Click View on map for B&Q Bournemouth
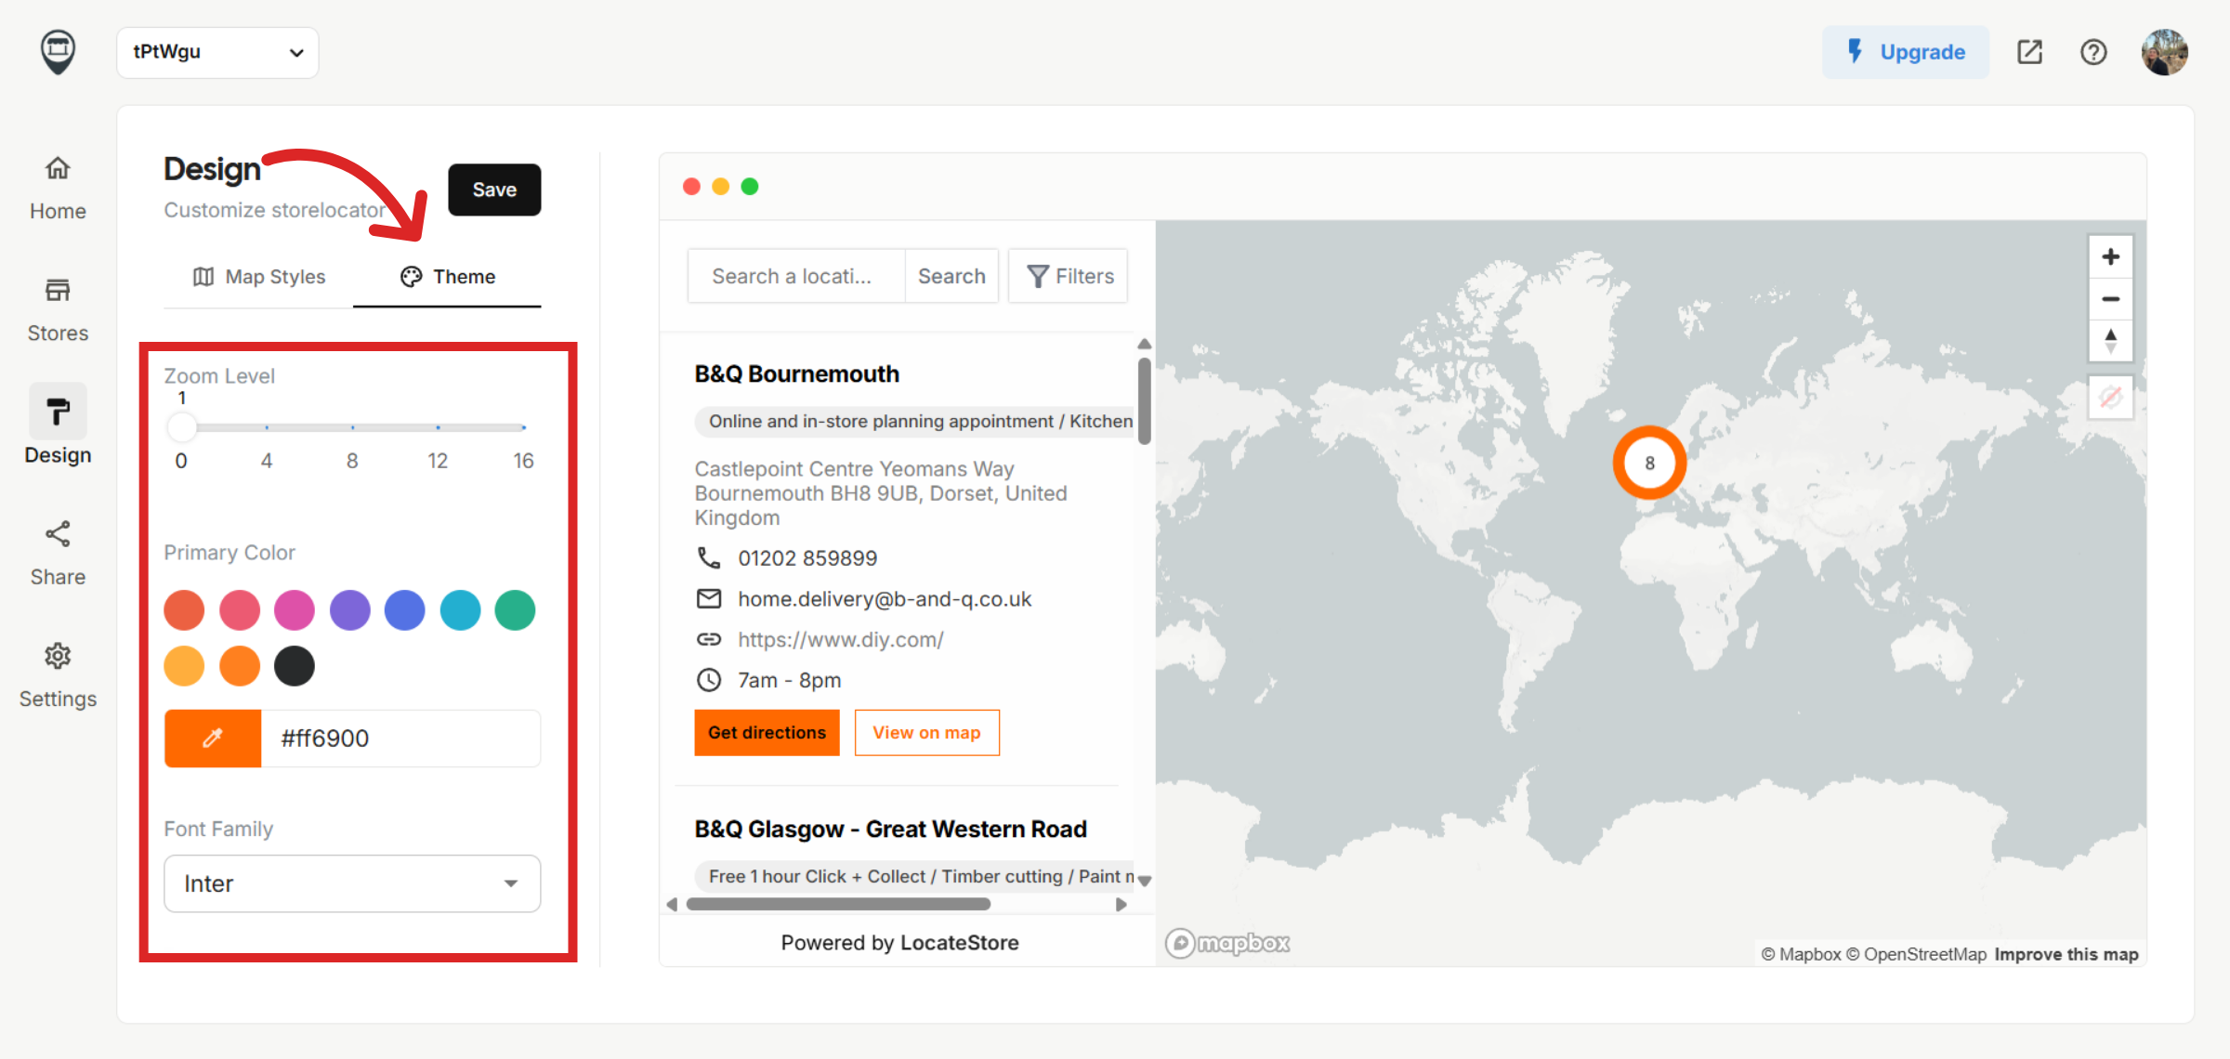Image resolution: width=2230 pixels, height=1059 pixels. pos(926,733)
